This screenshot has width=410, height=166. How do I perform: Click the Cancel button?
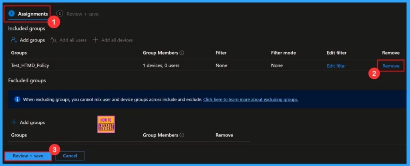coord(70,156)
